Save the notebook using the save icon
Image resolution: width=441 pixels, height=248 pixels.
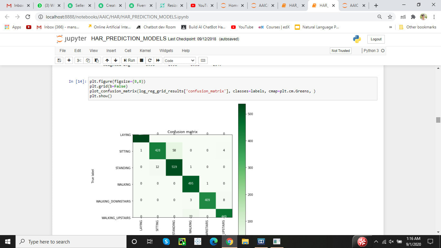[x=59, y=60]
